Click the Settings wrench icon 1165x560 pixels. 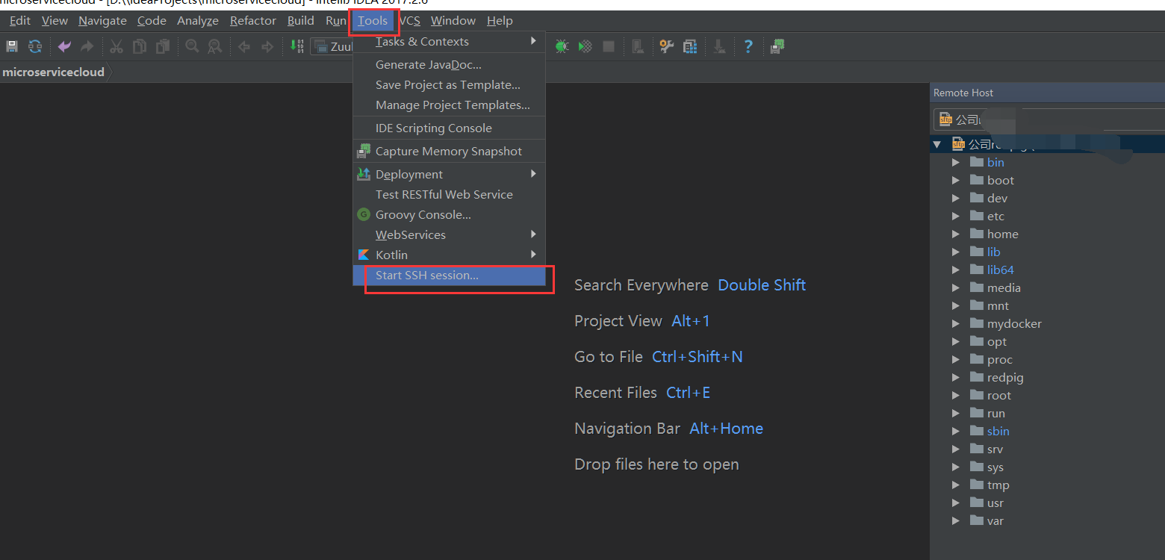666,46
